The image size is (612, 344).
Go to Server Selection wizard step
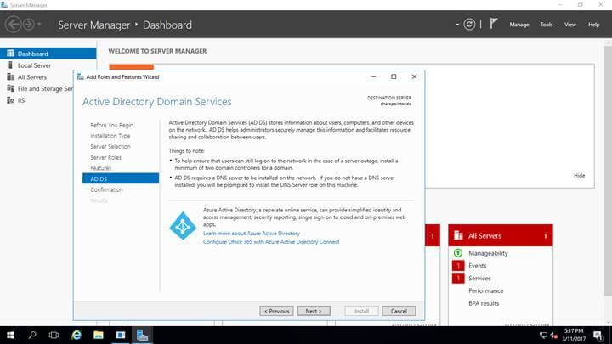[x=110, y=147]
